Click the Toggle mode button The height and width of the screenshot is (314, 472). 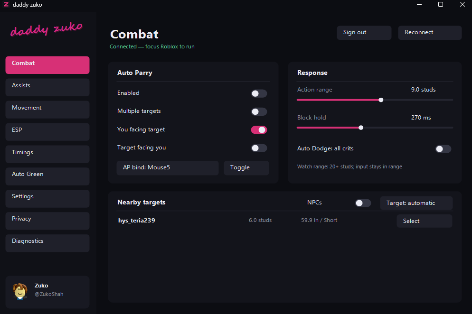point(246,168)
